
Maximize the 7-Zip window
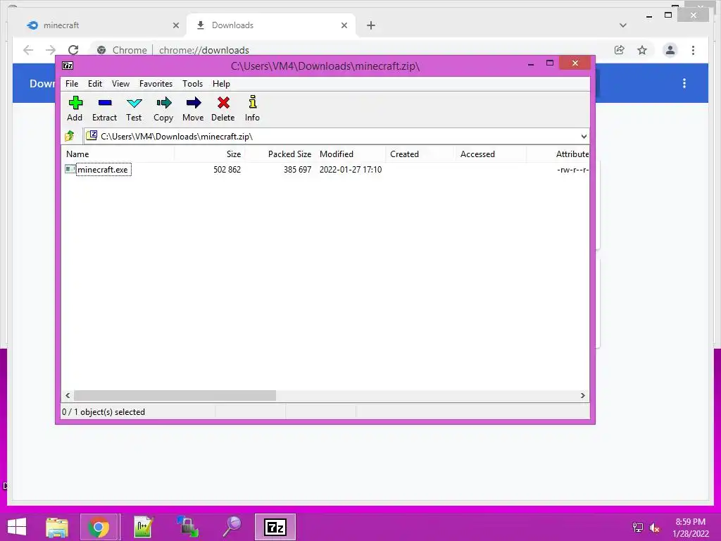[x=549, y=63]
